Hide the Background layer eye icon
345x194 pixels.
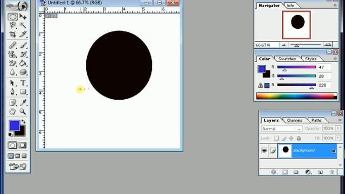click(x=264, y=151)
